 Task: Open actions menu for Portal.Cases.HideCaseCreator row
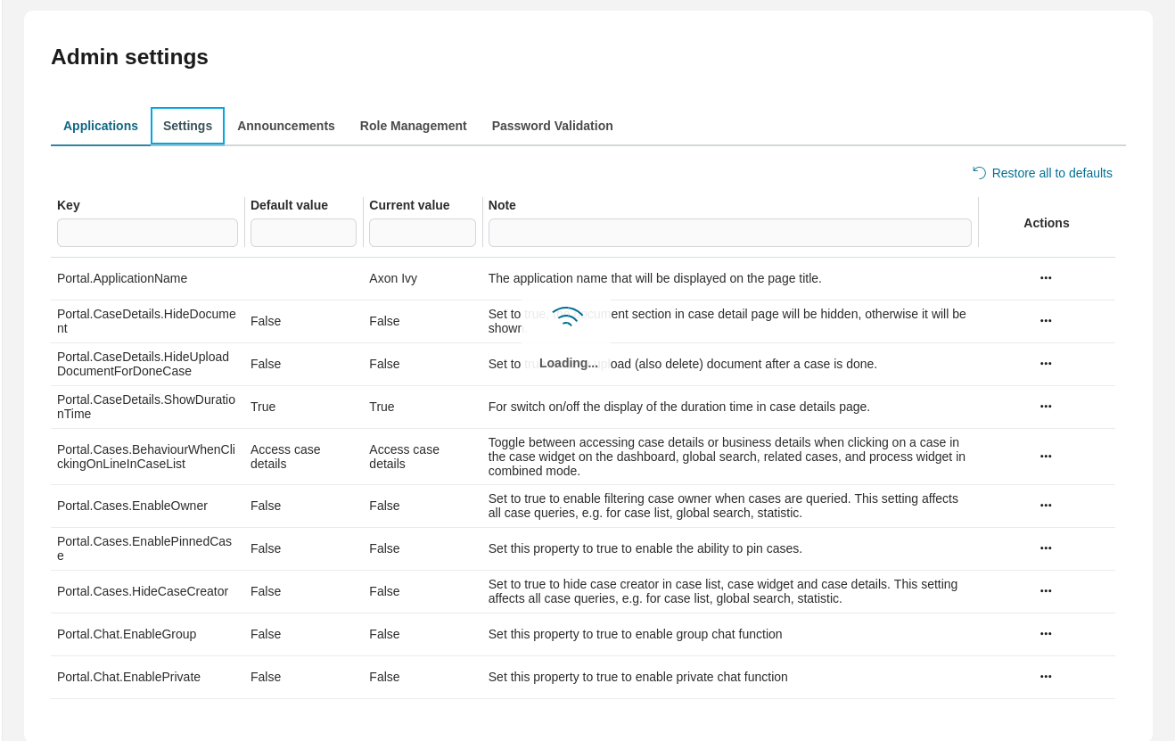tap(1046, 591)
